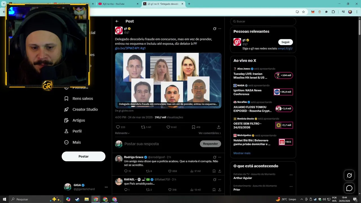This screenshot has height=203, width=361.
Task: Join NASA live showing +26,9 mil
Action: 283,92
